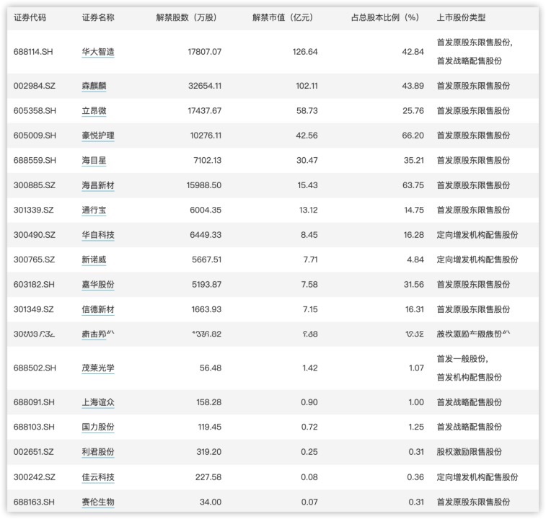Click the 证券名称 column header
The height and width of the screenshot is (519, 546).
click(x=98, y=17)
